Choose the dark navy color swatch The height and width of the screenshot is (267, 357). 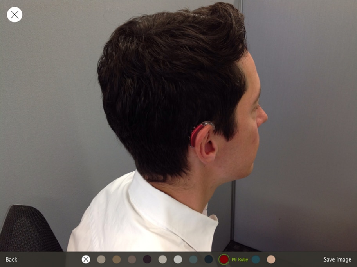[x=209, y=260]
